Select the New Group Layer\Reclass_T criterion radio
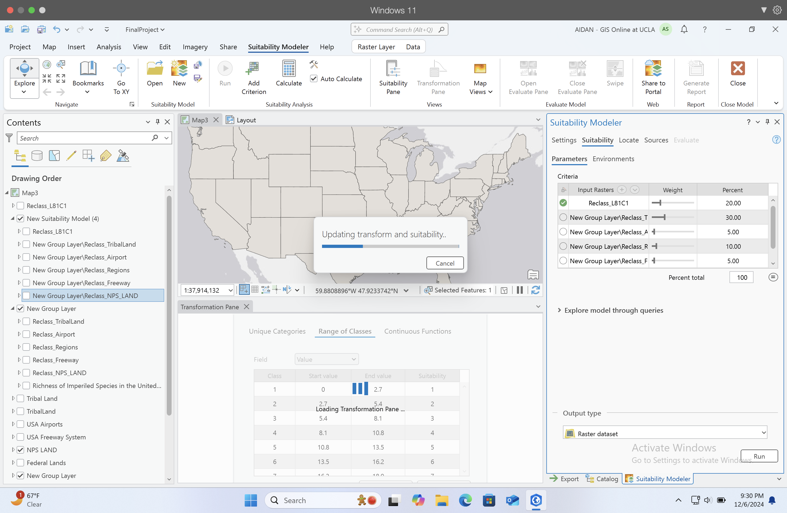This screenshot has width=787, height=513. [x=563, y=217]
